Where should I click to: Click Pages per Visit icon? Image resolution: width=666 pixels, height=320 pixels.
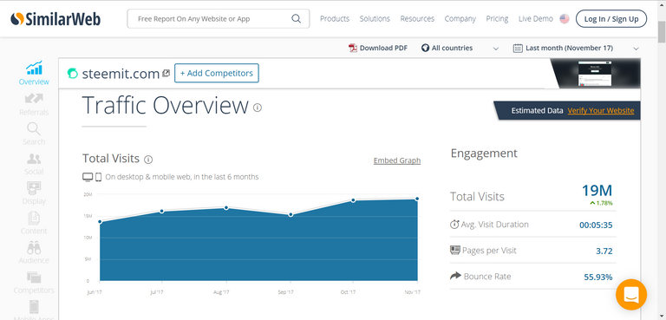pos(455,250)
